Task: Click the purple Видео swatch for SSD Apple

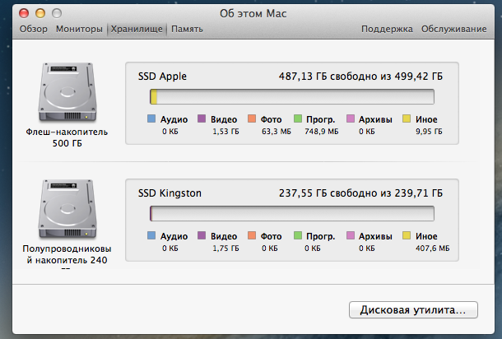Action: [x=202, y=118]
